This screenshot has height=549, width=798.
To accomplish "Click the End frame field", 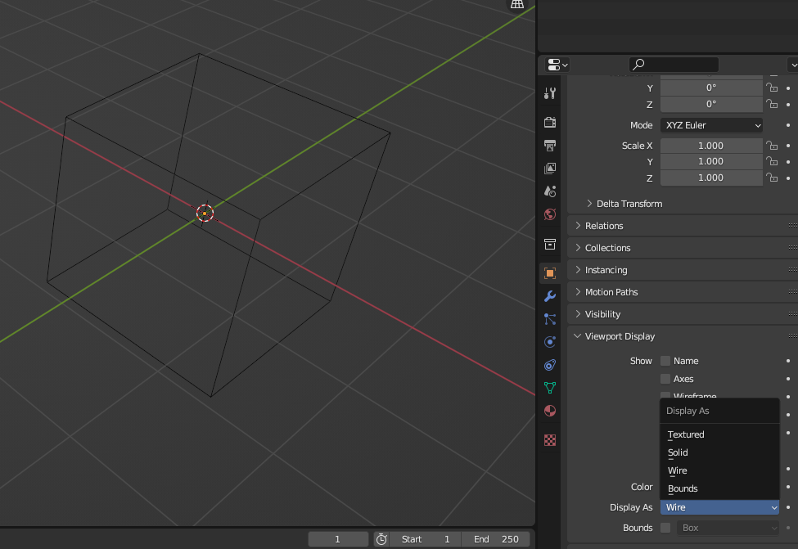I will (496, 539).
